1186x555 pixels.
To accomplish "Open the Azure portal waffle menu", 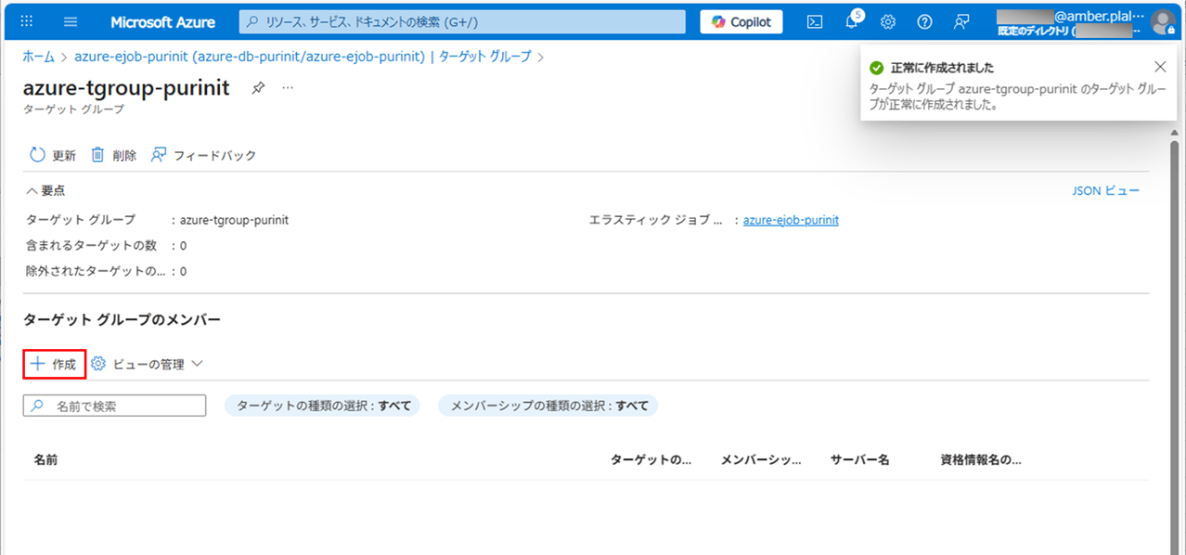I will [x=26, y=21].
